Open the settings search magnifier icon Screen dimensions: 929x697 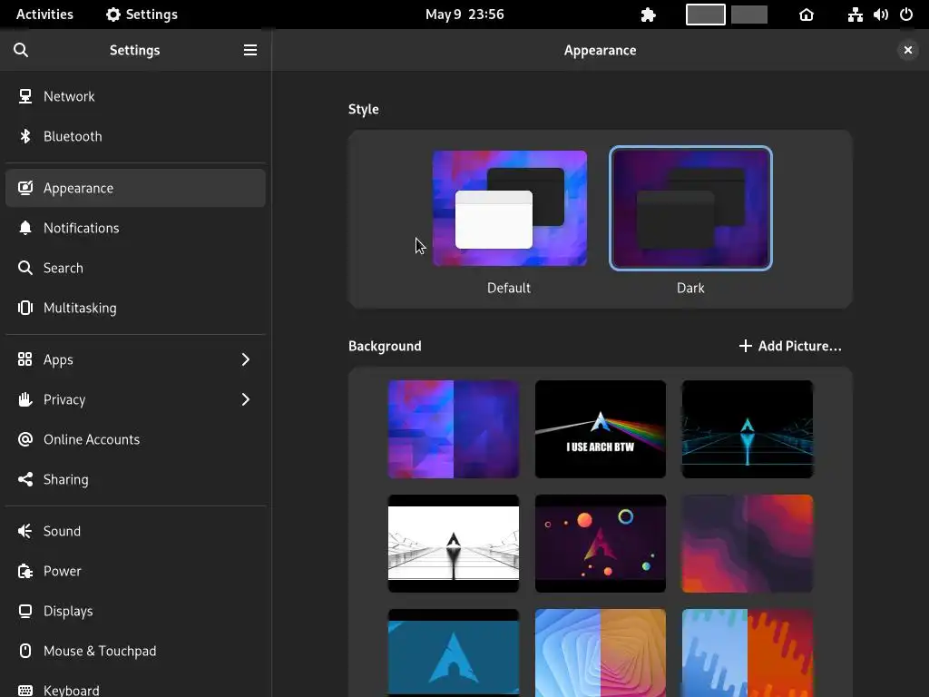pyautogui.click(x=21, y=51)
